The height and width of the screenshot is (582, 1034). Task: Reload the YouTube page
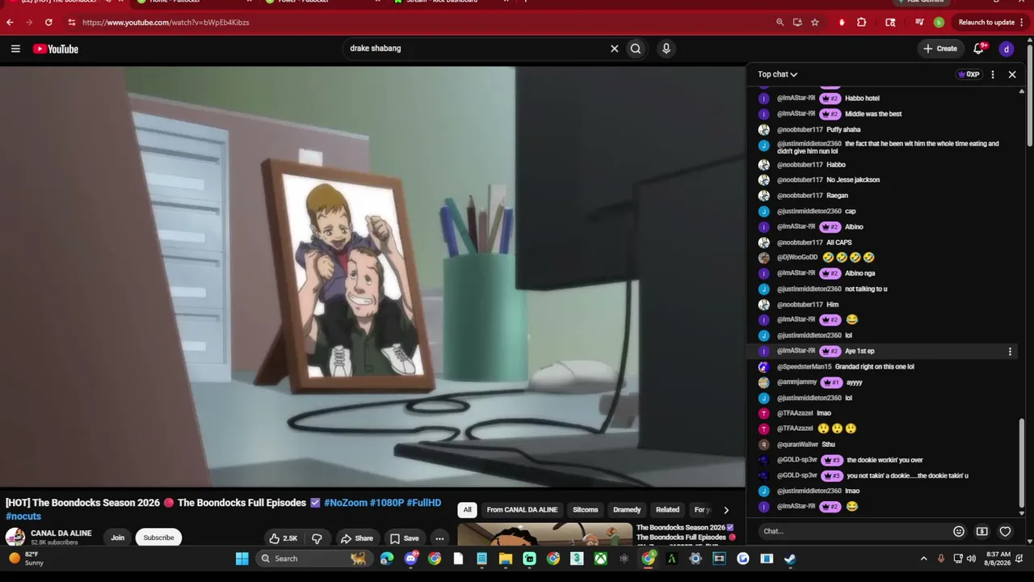tap(48, 23)
